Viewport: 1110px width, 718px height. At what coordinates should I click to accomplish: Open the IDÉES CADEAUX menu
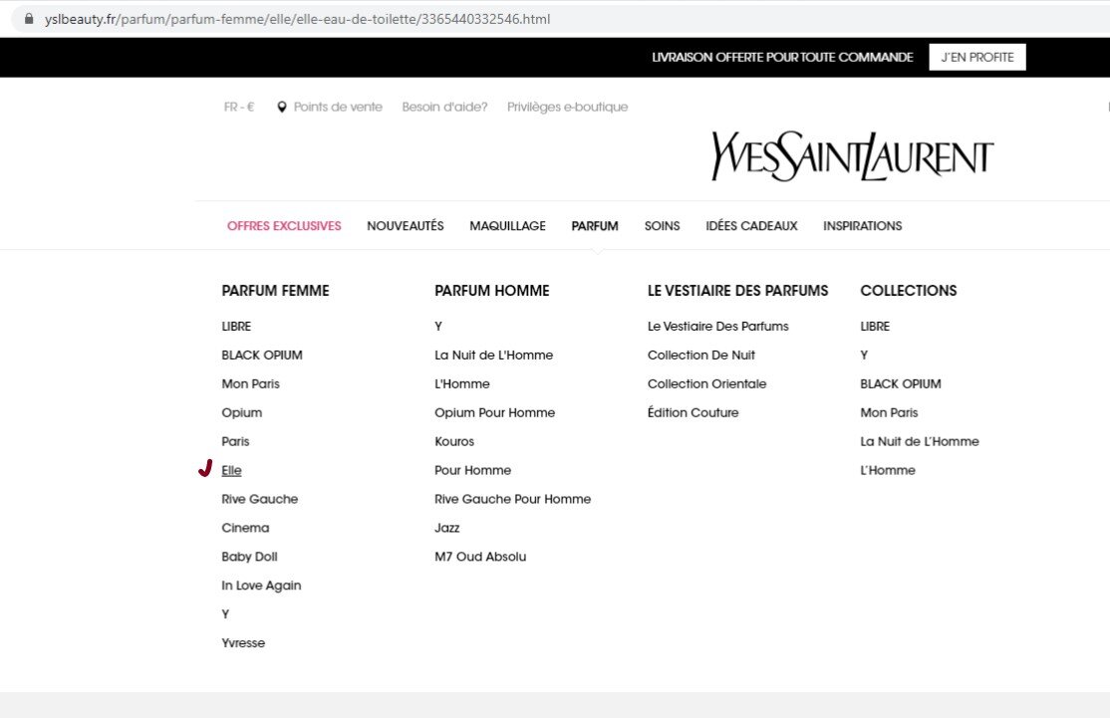point(751,225)
